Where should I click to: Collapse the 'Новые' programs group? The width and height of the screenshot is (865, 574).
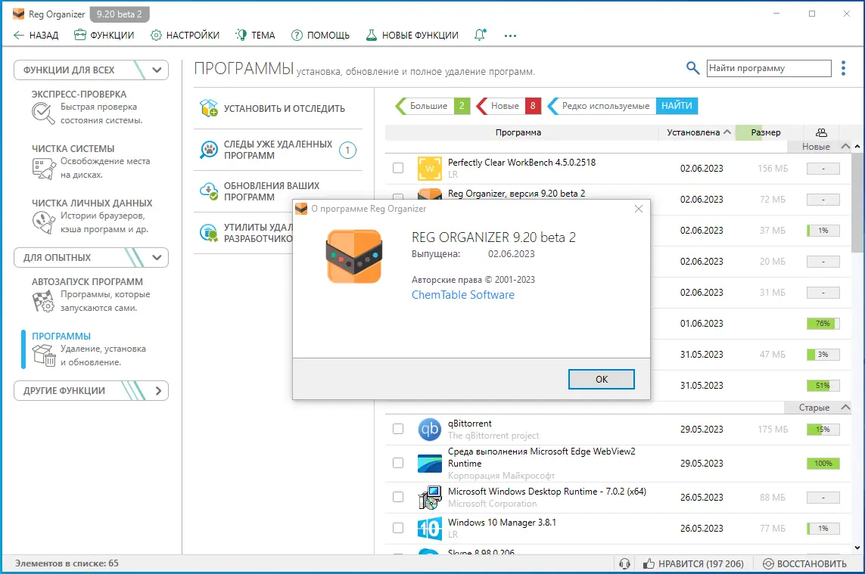click(845, 146)
